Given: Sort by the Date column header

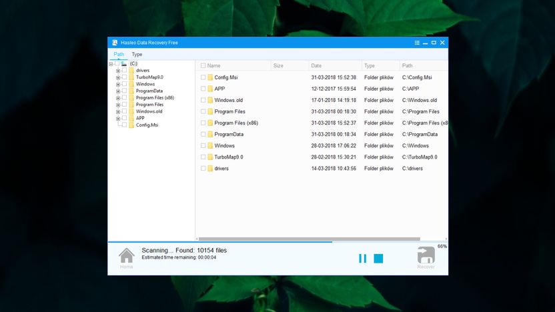Looking at the screenshot, I should (335, 66).
